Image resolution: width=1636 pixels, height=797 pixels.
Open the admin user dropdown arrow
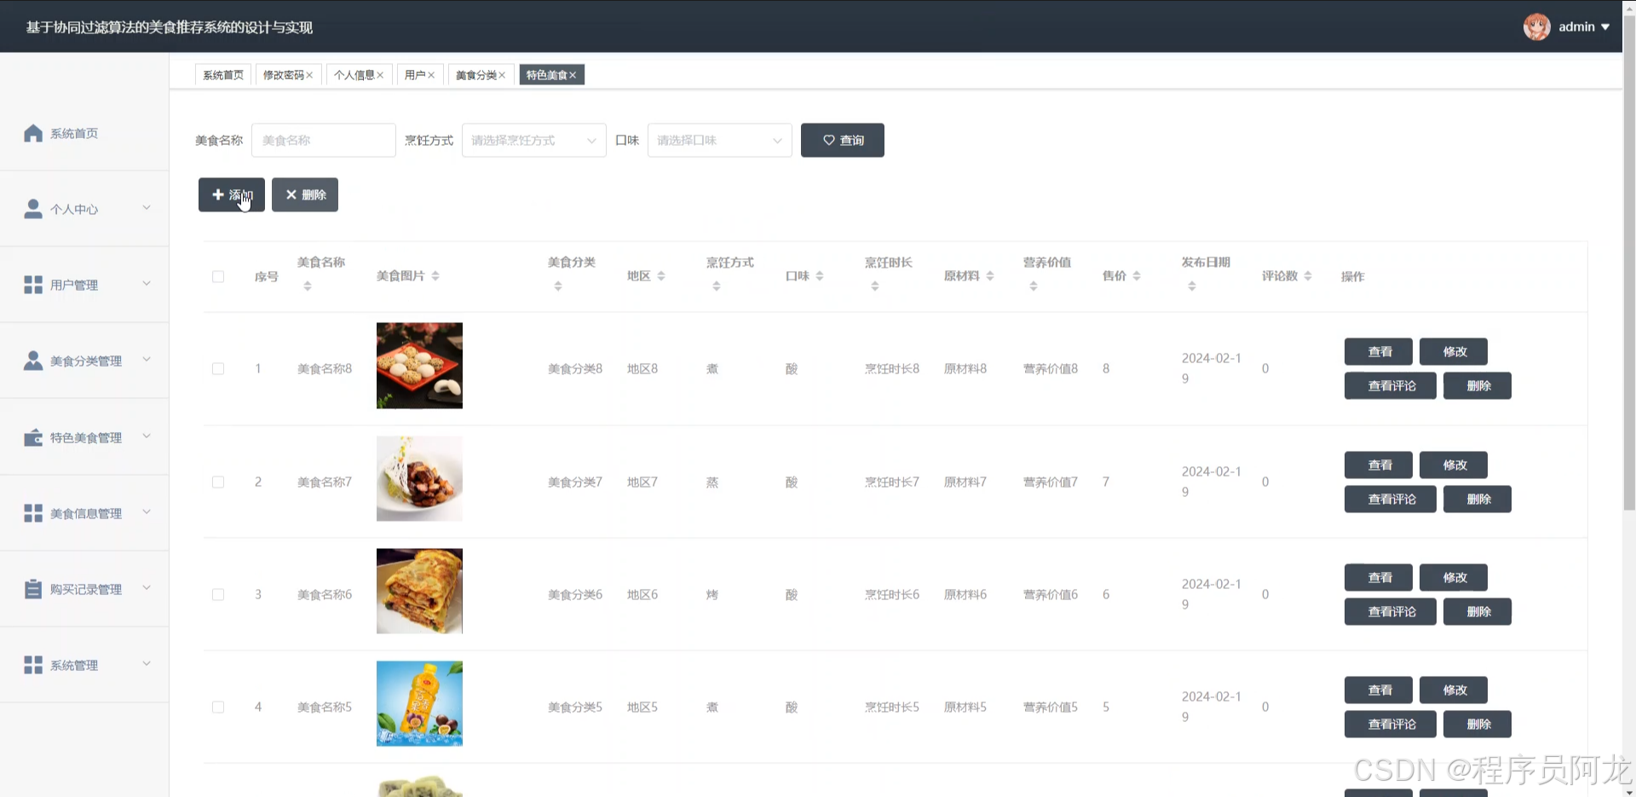pyautogui.click(x=1605, y=26)
